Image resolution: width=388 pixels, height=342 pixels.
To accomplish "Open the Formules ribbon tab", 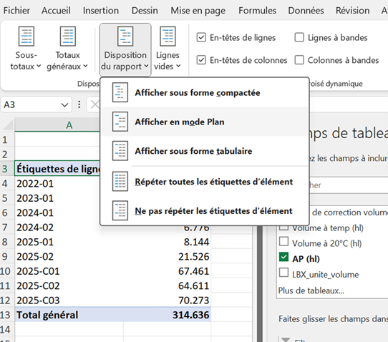I will [x=257, y=11].
